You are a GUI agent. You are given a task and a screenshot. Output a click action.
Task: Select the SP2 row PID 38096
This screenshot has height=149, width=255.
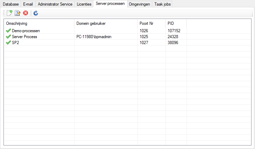(173, 42)
